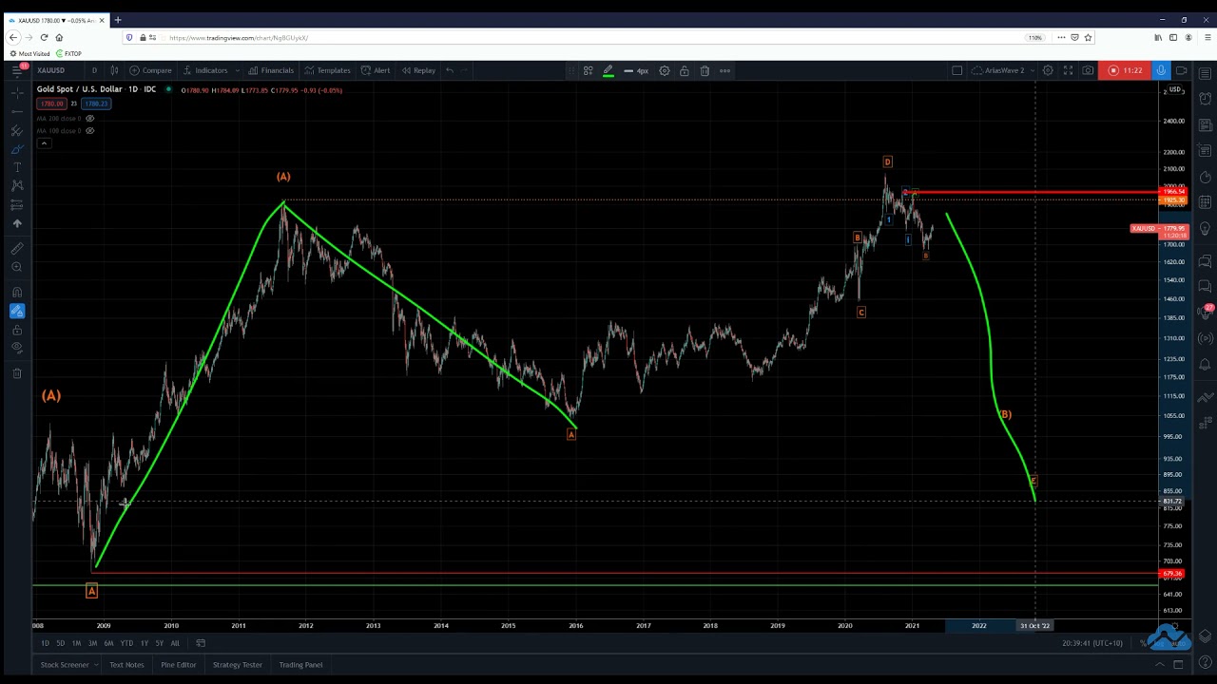The width and height of the screenshot is (1217, 684).
Task: Set time range to 1M
Action: (76, 643)
